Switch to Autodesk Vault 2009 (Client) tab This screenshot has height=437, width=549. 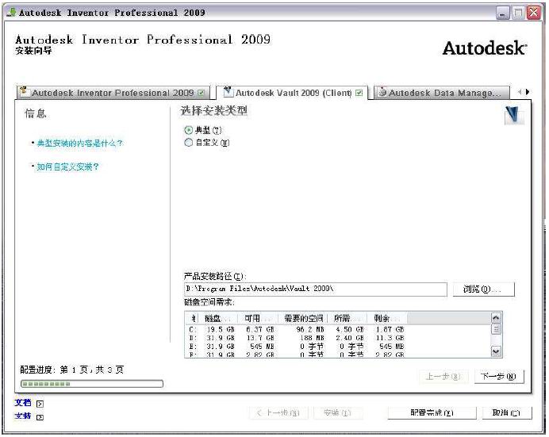click(x=292, y=93)
